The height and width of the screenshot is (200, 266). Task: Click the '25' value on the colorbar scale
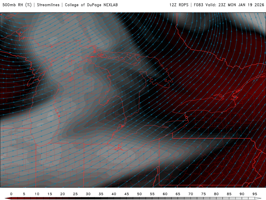click(x=75, y=194)
